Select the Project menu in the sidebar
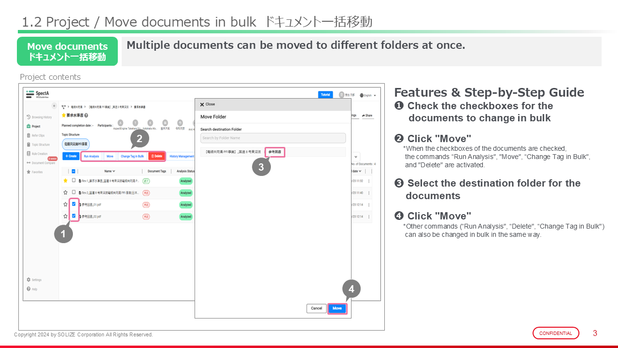This screenshot has width=618, height=348. [36, 126]
